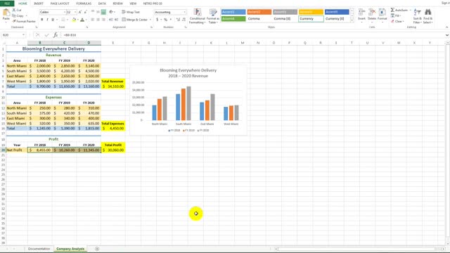
Task: Toggle Align Right
Action: [x=103, y=20]
